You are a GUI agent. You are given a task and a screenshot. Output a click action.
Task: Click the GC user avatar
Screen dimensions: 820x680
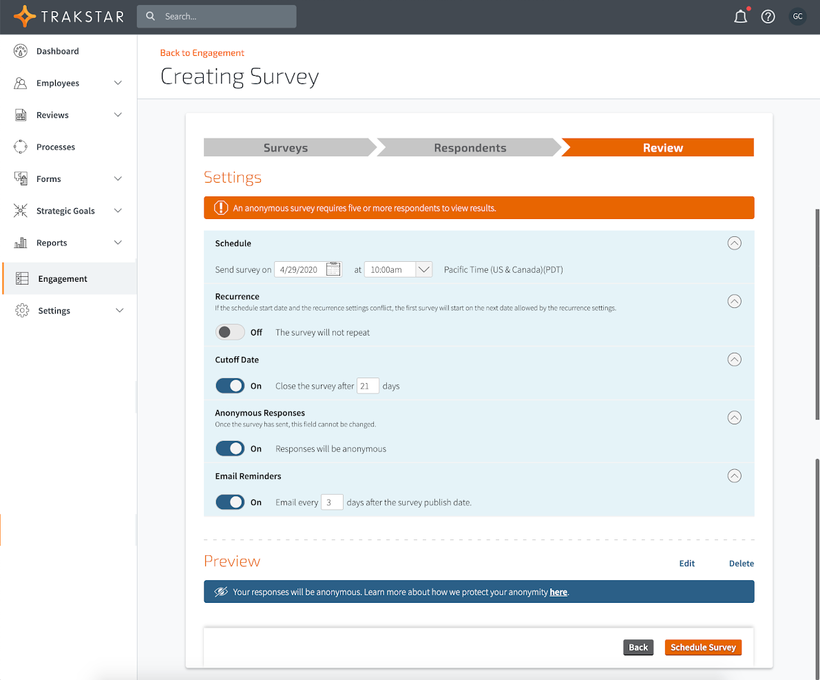tap(797, 17)
